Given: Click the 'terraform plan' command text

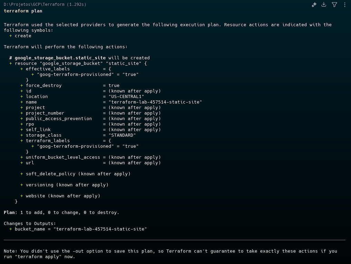Looking at the screenshot, I should (23, 11).
